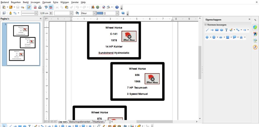Toggle the edit file mode button
The image size is (259, 127).
(x=29, y=7)
